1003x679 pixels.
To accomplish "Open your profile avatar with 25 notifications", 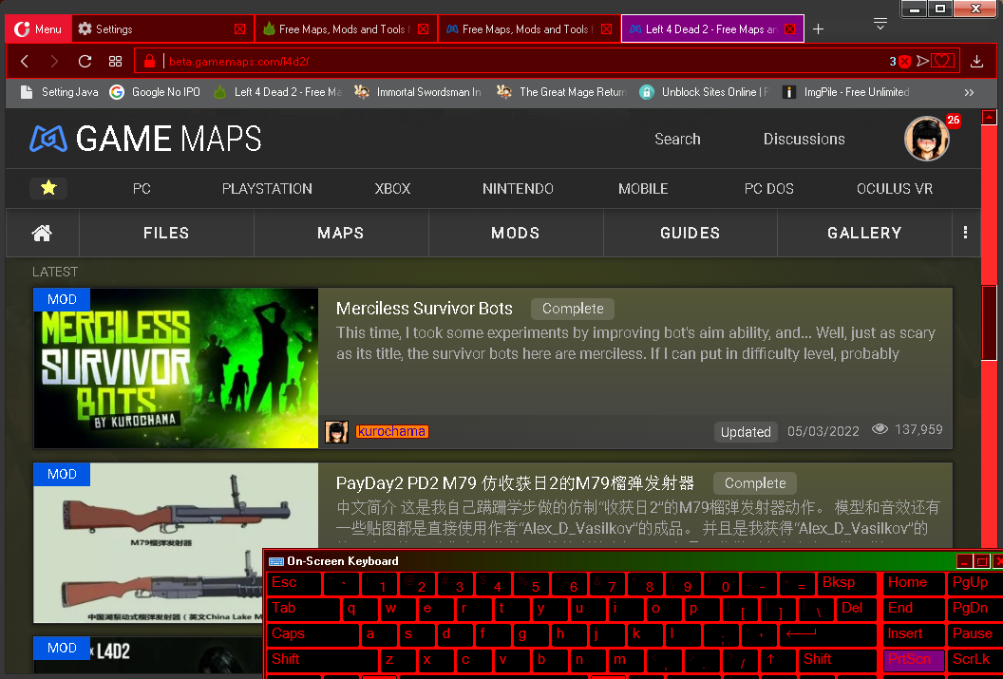I will (x=926, y=139).
